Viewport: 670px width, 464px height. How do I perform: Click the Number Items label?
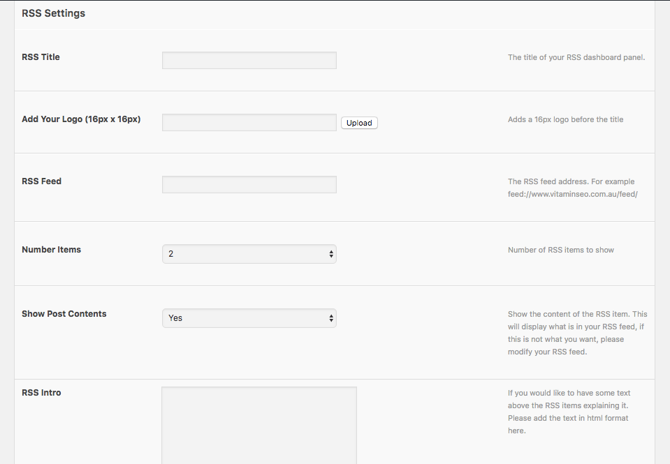pos(51,250)
